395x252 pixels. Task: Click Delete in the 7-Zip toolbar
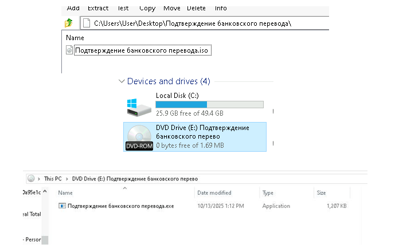pyautogui.click(x=196, y=8)
